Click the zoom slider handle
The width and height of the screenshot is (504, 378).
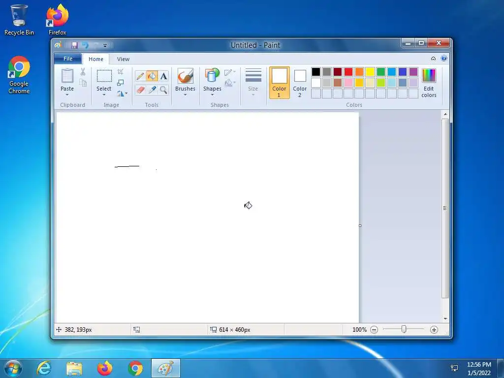tap(404, 329)
